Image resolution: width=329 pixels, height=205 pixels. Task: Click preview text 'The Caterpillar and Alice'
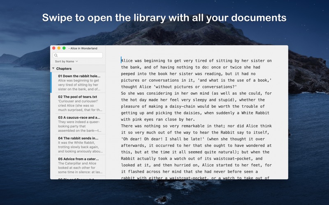pyautogui.click(x=77, y=163)
